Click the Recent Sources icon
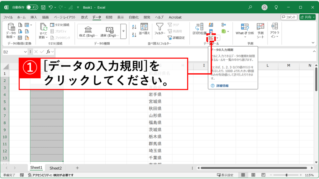319x179 pixels. click(27, 31)
